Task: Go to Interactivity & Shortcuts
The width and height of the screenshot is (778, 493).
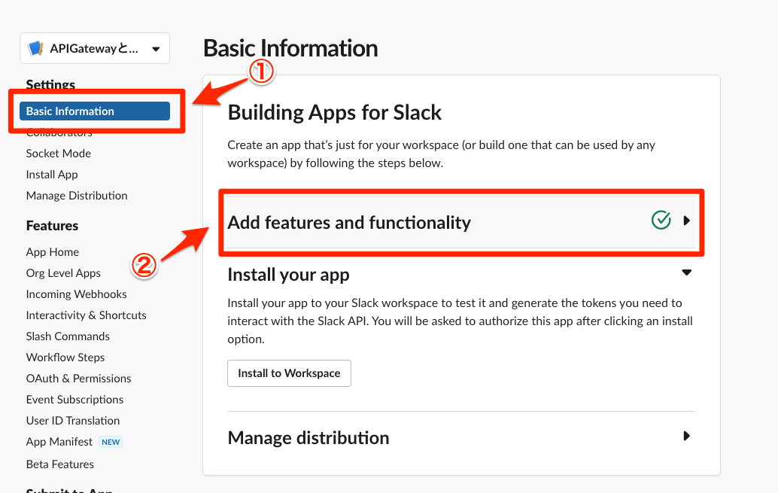Action: [x=86, y=315]
